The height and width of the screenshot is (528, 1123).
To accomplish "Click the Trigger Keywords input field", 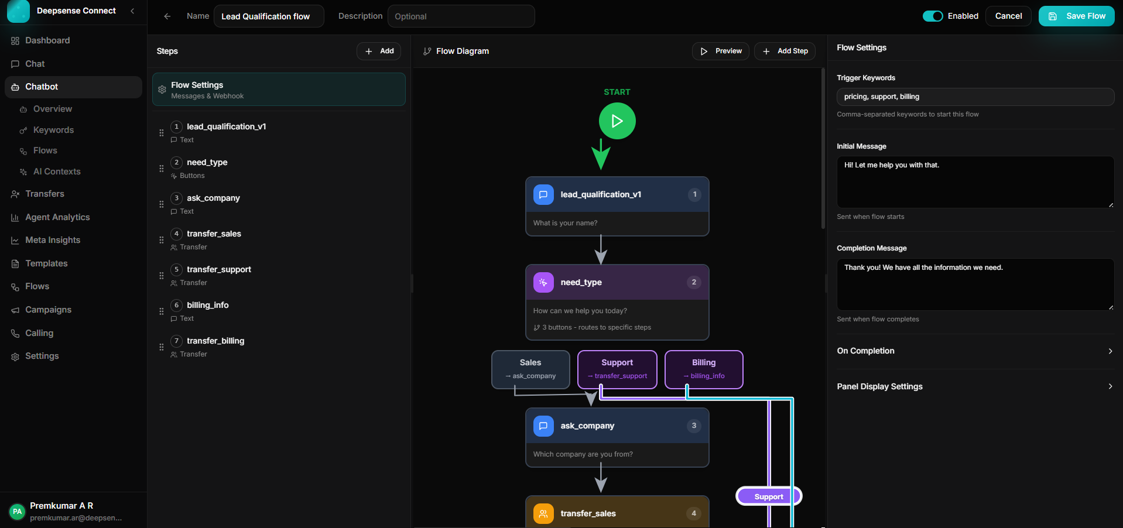I will [974, 97].
